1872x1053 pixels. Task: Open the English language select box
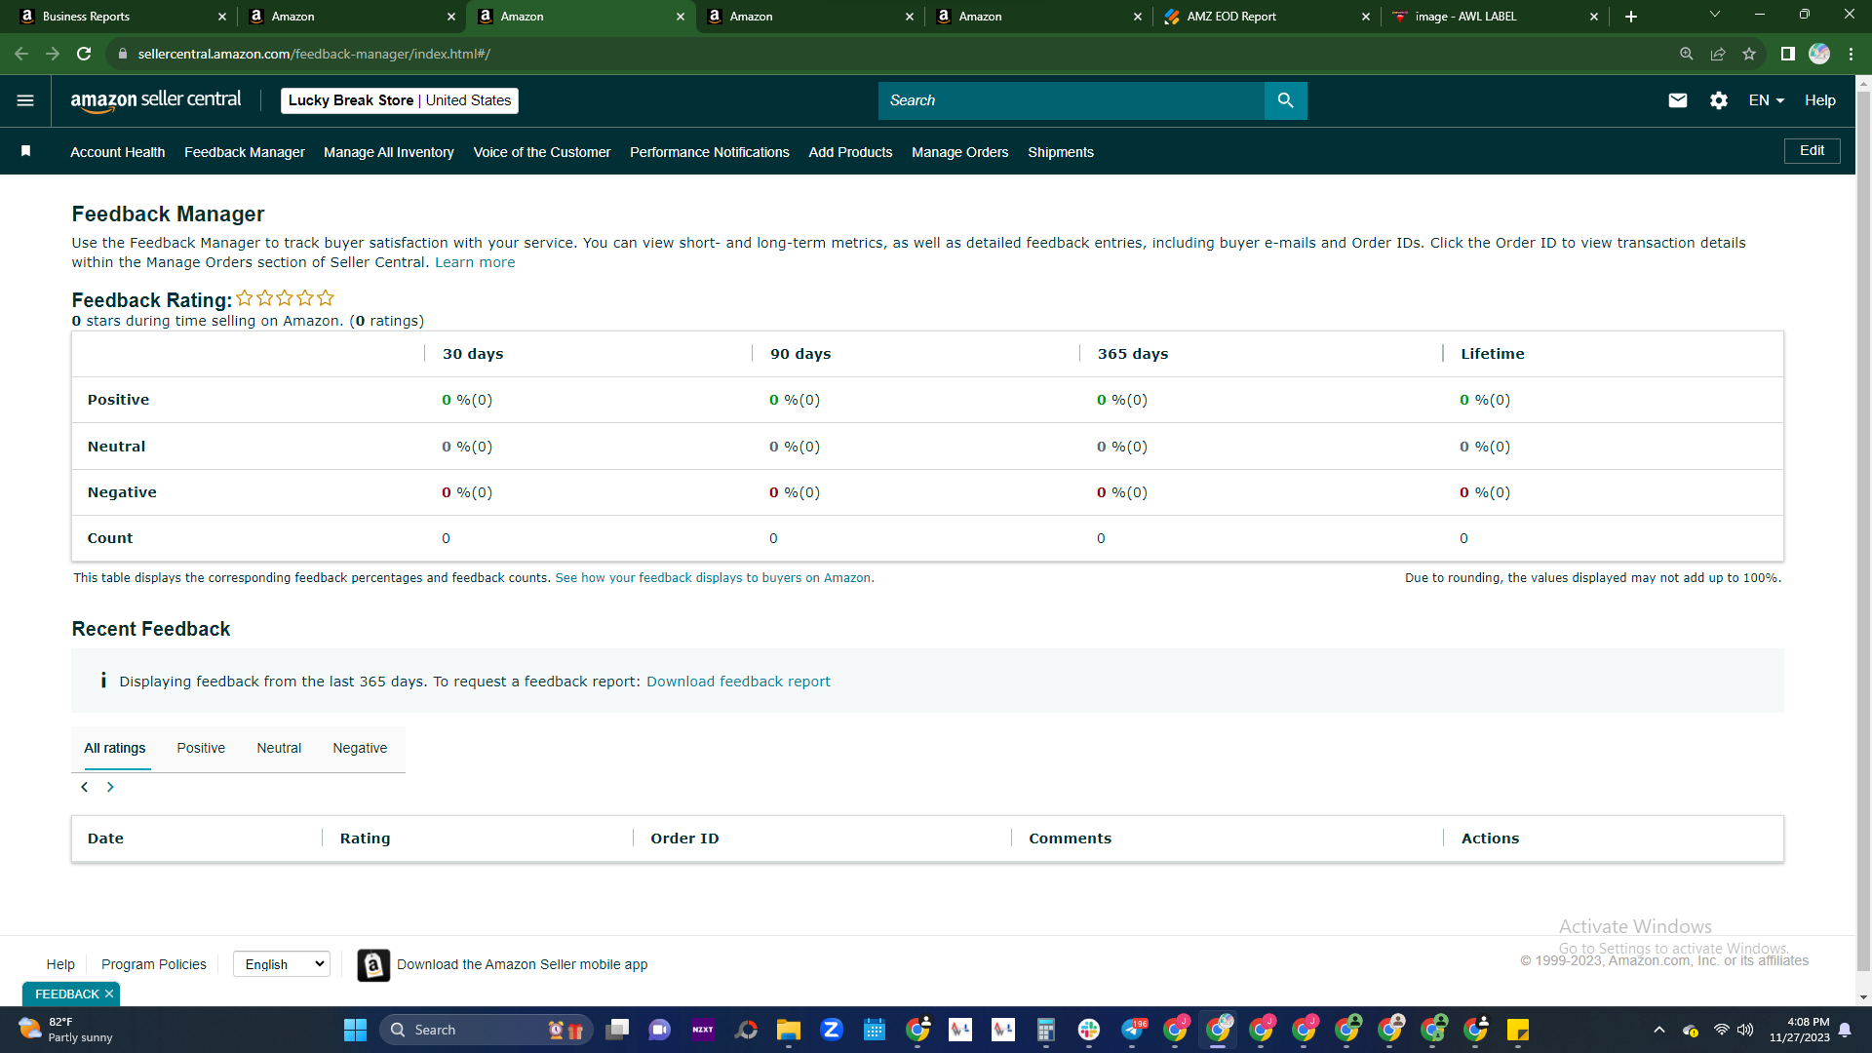282,964
